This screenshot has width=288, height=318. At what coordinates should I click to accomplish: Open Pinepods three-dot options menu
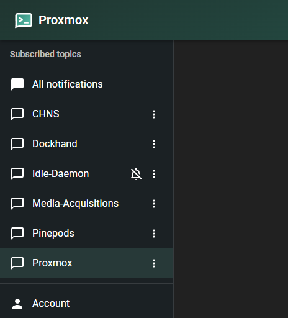pos(154,234)
